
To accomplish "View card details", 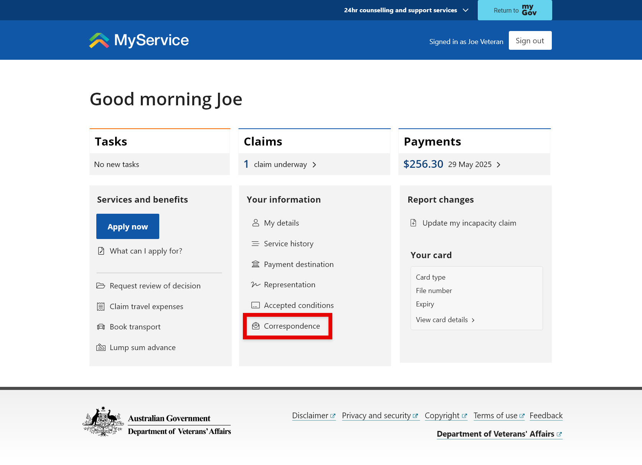I will [x=442, y=319].
